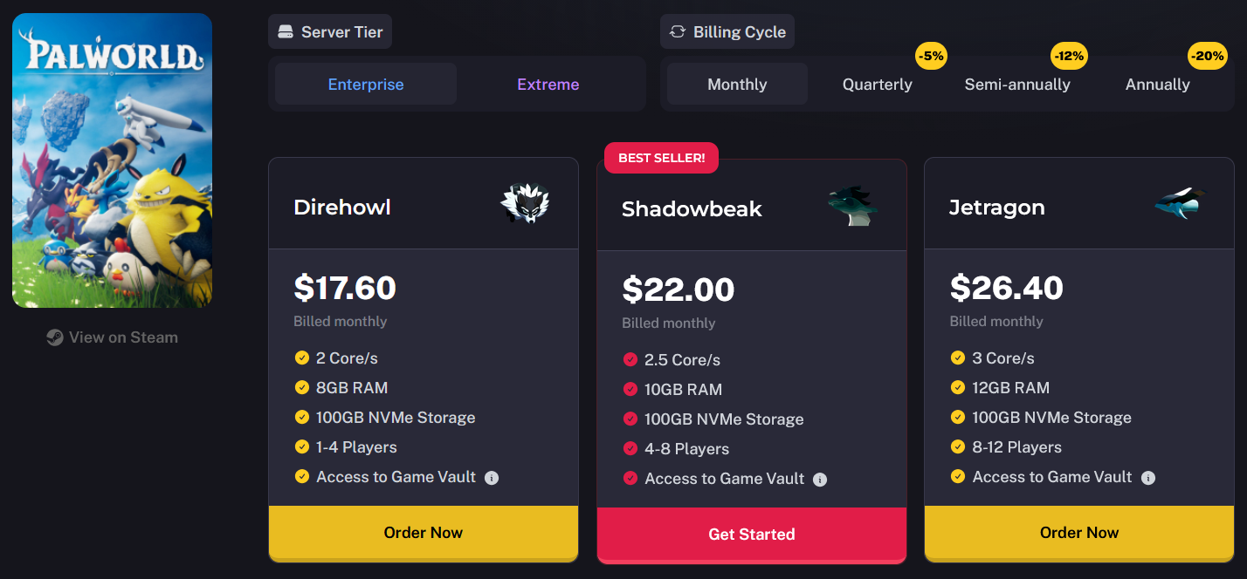
Task: Order the Jetragon plan
Action: point(1079,533)
